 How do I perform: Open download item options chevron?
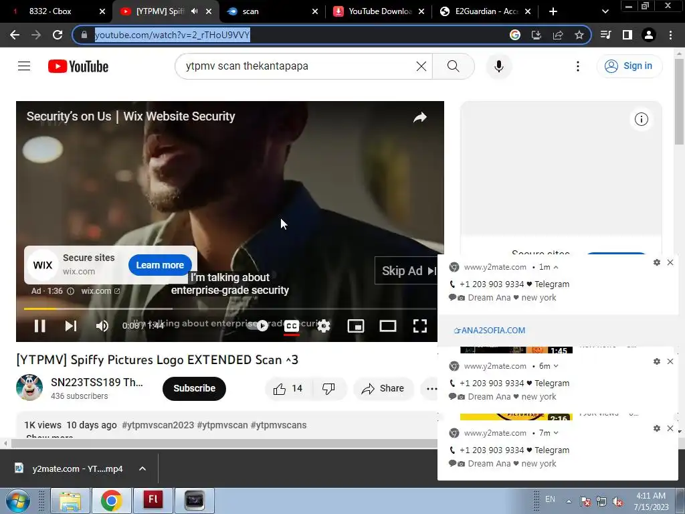[x=142, y=468]
